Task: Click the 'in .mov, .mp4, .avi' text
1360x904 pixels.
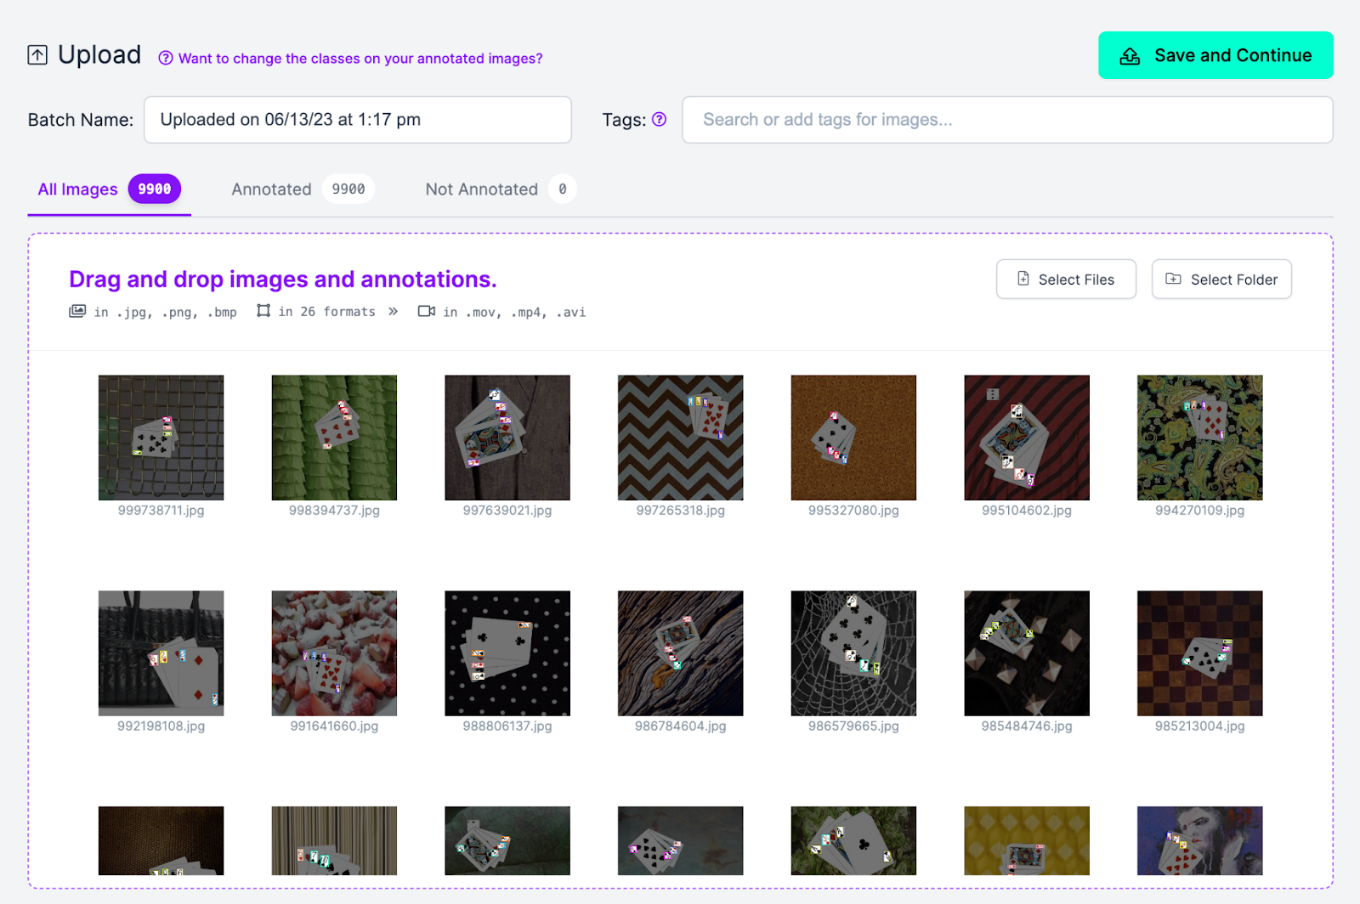Action: point(514,312)
